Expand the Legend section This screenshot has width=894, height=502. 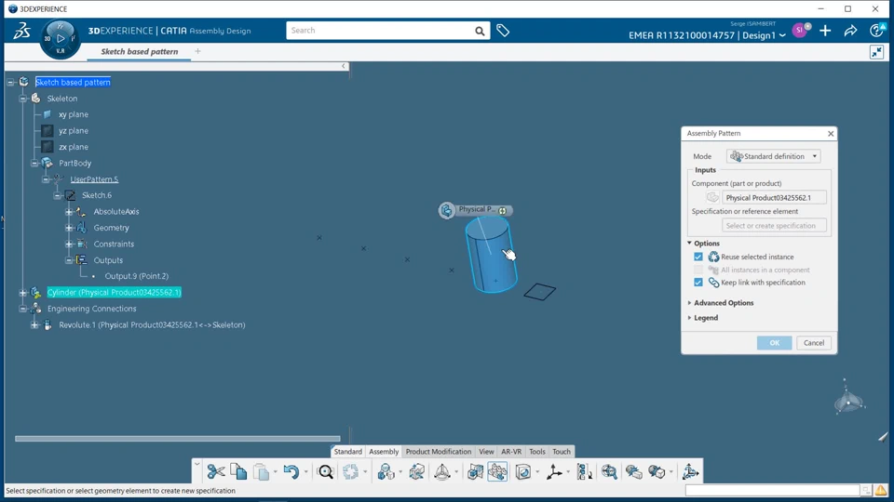(x=689, y=318)
